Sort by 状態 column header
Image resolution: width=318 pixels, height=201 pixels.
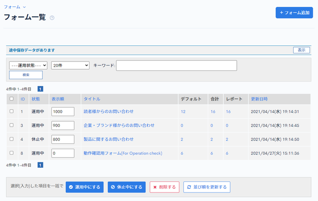36,99
